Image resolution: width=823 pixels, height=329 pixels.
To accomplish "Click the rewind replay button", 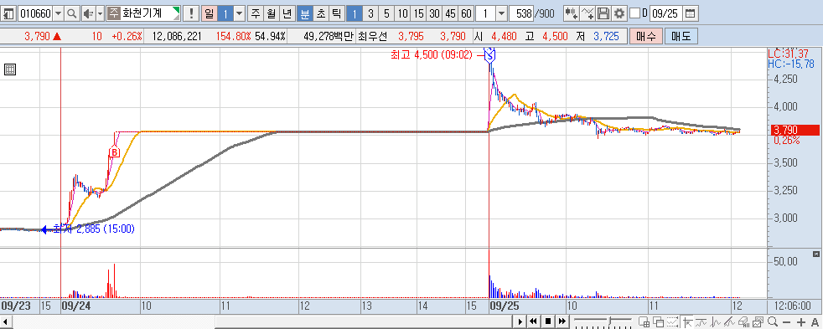I will coord(533,321).
